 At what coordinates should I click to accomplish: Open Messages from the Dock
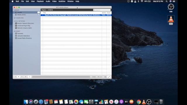(81, 102)
